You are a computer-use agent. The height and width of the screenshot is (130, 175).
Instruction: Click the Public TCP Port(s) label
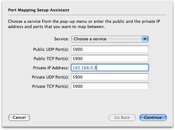pos(51,59)
